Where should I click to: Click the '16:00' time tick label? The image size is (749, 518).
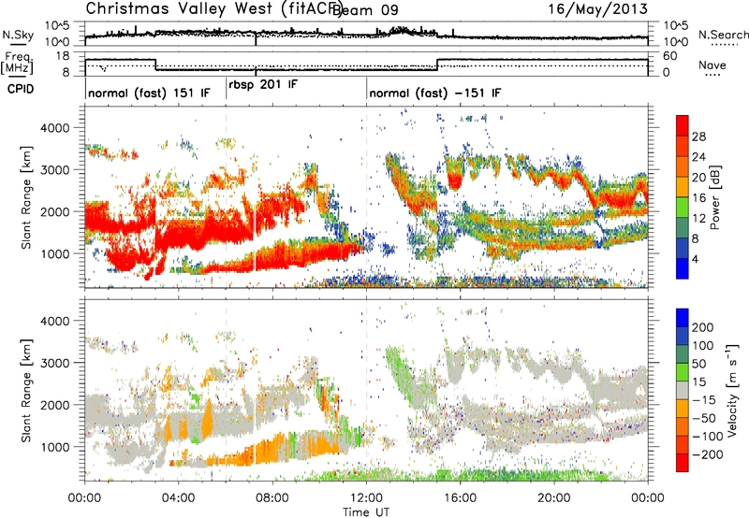[460, 498]
